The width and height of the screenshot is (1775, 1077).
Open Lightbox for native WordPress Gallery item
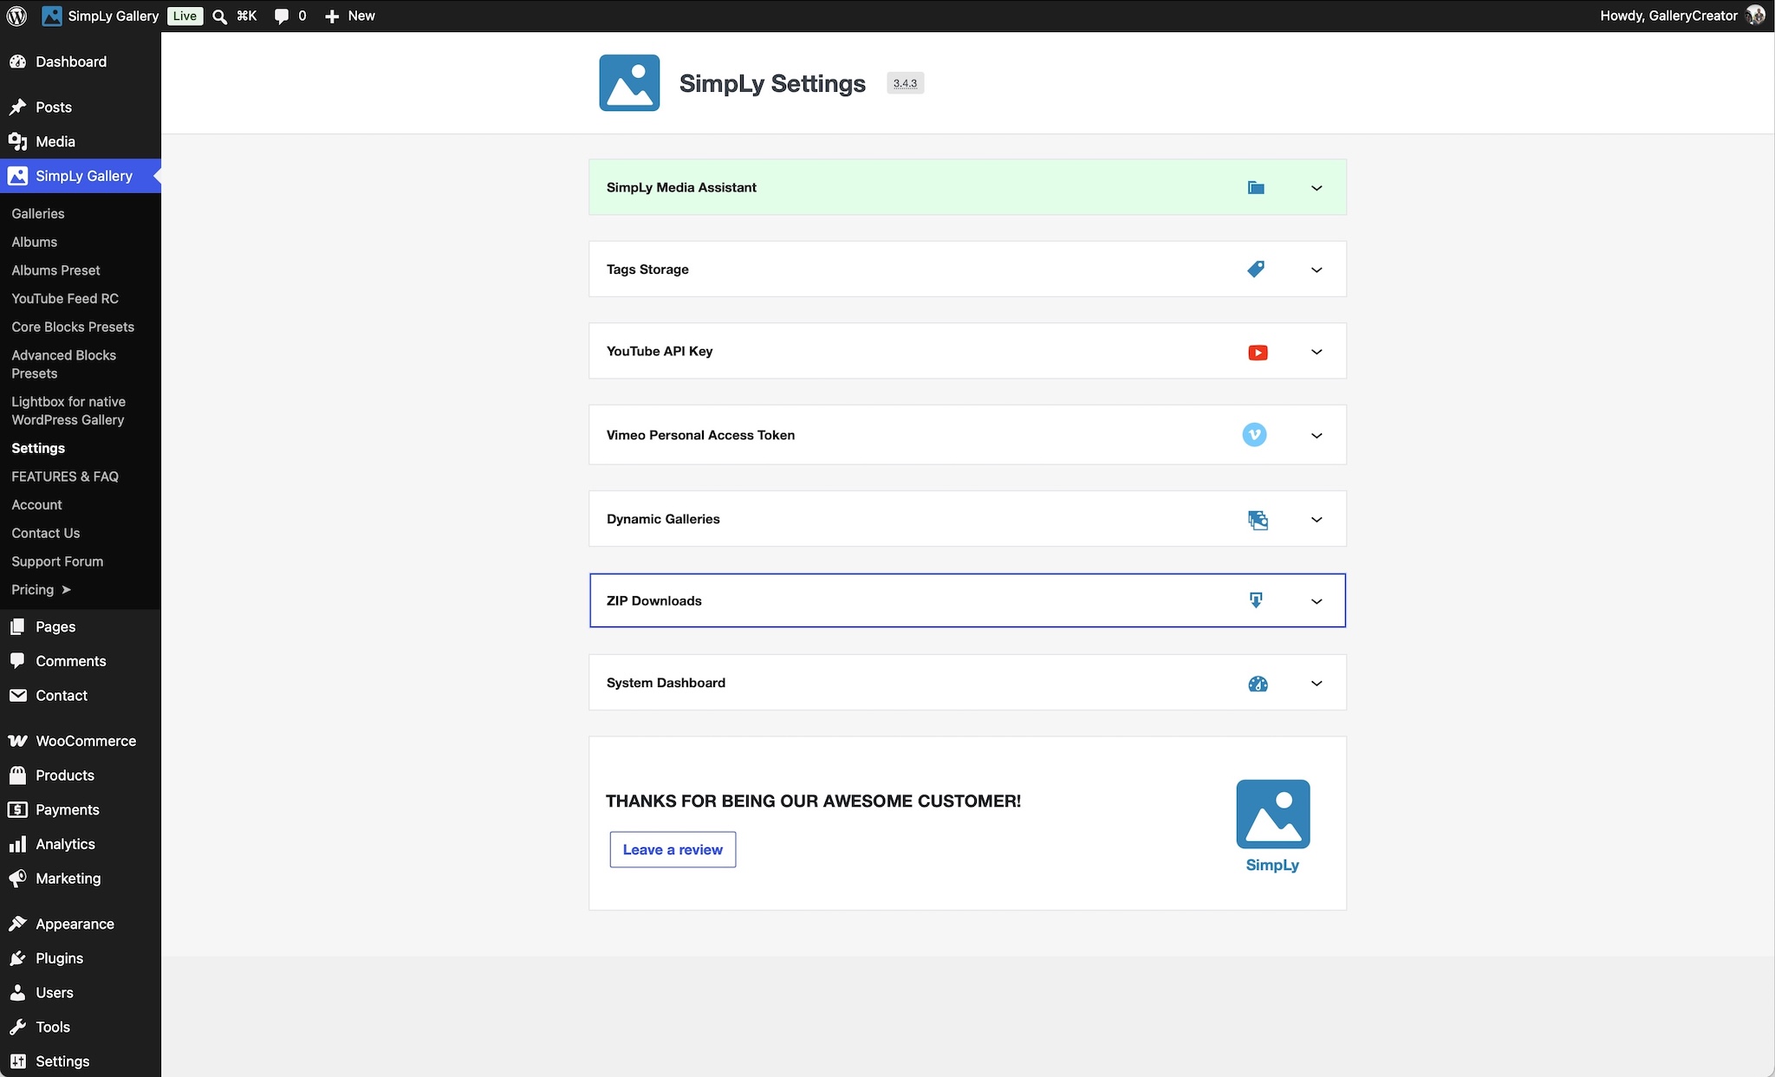[x=68, y=411]
